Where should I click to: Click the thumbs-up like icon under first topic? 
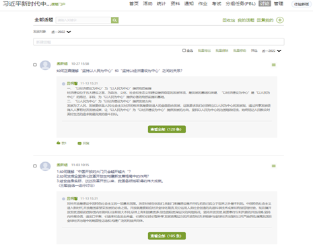click(59, 143)
